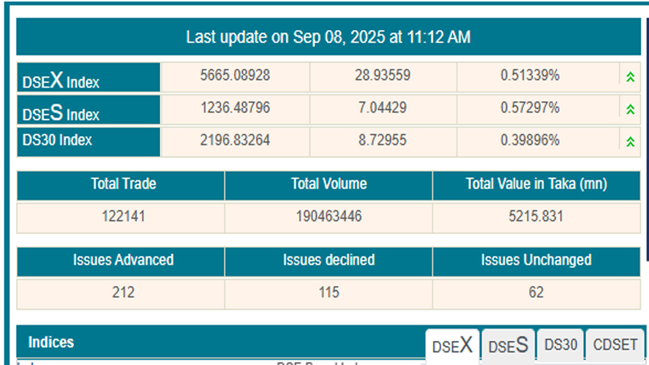Image resolution: width=649 pixels, height=365 pixels.
Task: Click the Issues declined header
Action: tap(329, 261)
